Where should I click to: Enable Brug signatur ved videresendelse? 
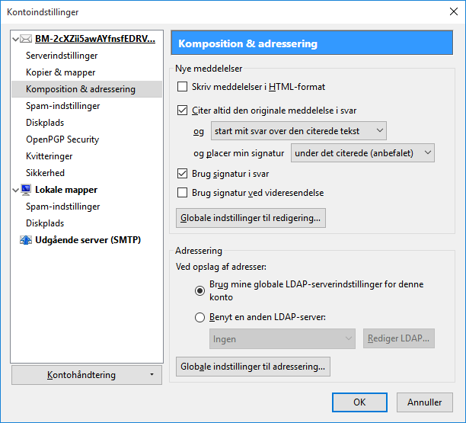tap(182, 193)
